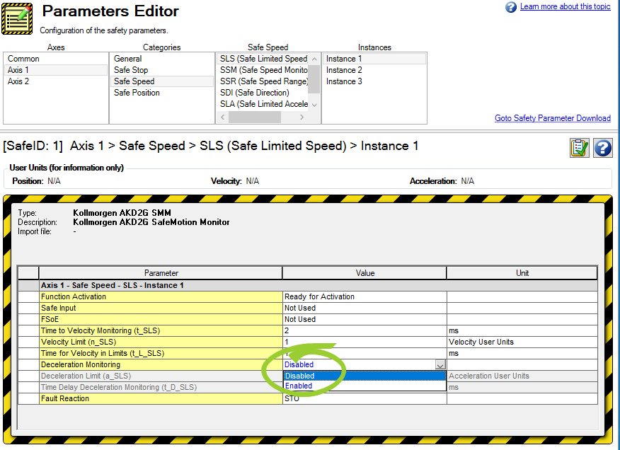Click Unit column header
620x450 pixels.
coord(522,273)
